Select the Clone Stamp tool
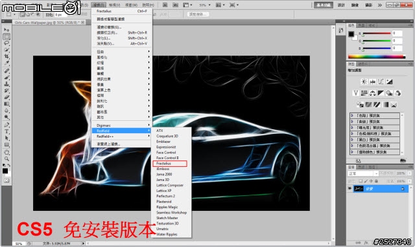 point(6,84)
